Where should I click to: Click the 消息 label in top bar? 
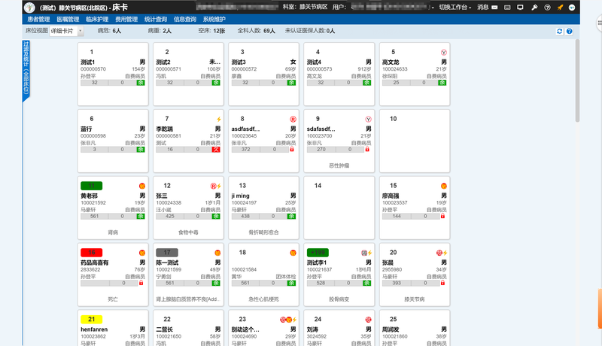coord(482,8)
